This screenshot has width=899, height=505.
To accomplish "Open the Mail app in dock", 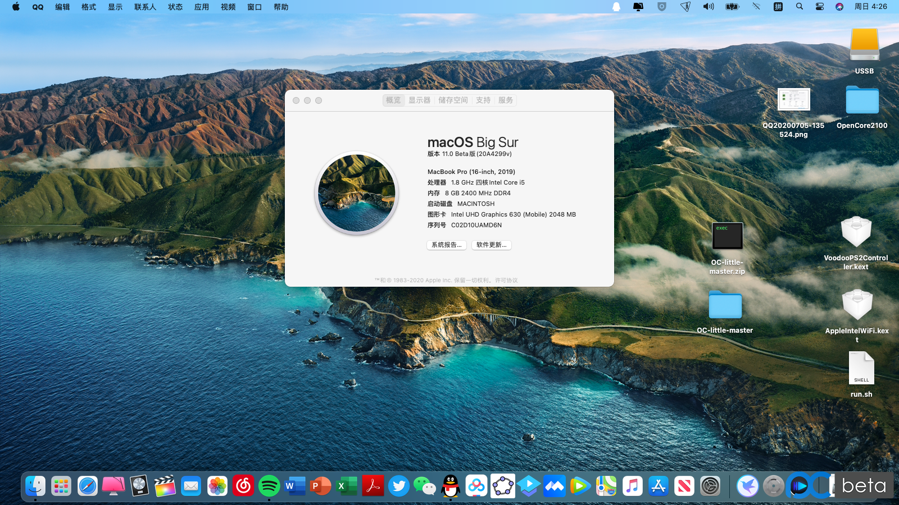I will [x=191, y=486].
